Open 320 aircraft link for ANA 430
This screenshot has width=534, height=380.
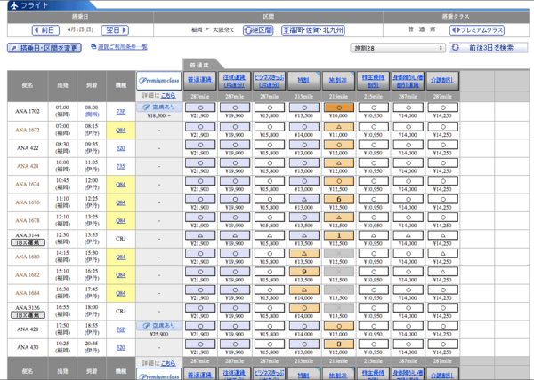click(121, 348)
